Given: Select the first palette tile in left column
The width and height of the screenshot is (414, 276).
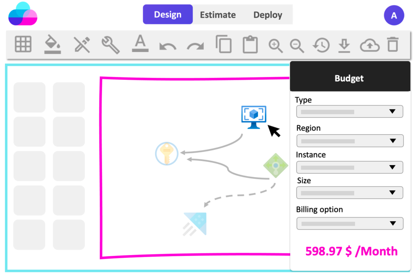Looking at the screenshot, I should click(29, 97).
